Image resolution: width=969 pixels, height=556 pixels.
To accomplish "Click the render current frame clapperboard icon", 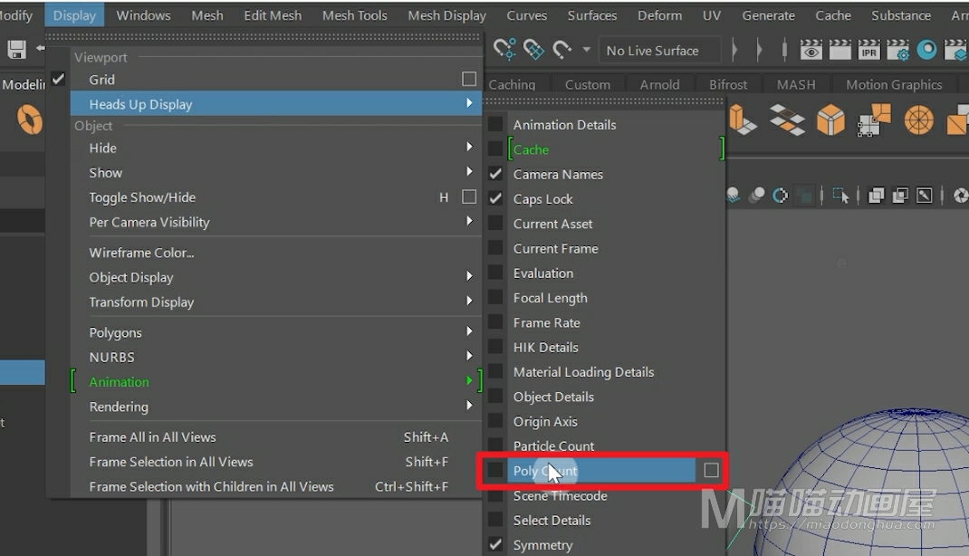I will [x=839, y=50].
